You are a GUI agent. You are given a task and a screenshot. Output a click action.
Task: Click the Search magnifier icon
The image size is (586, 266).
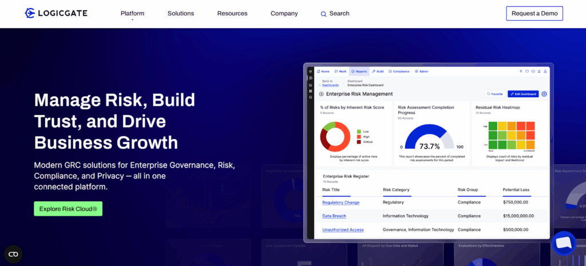click(x=323, y=14)
